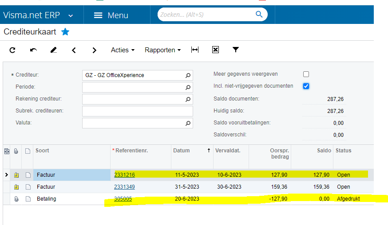Open the Valuta lookup magnifier
Image resolution: width=388 pixels, height=225 pixels.
[x=188, y=123]
